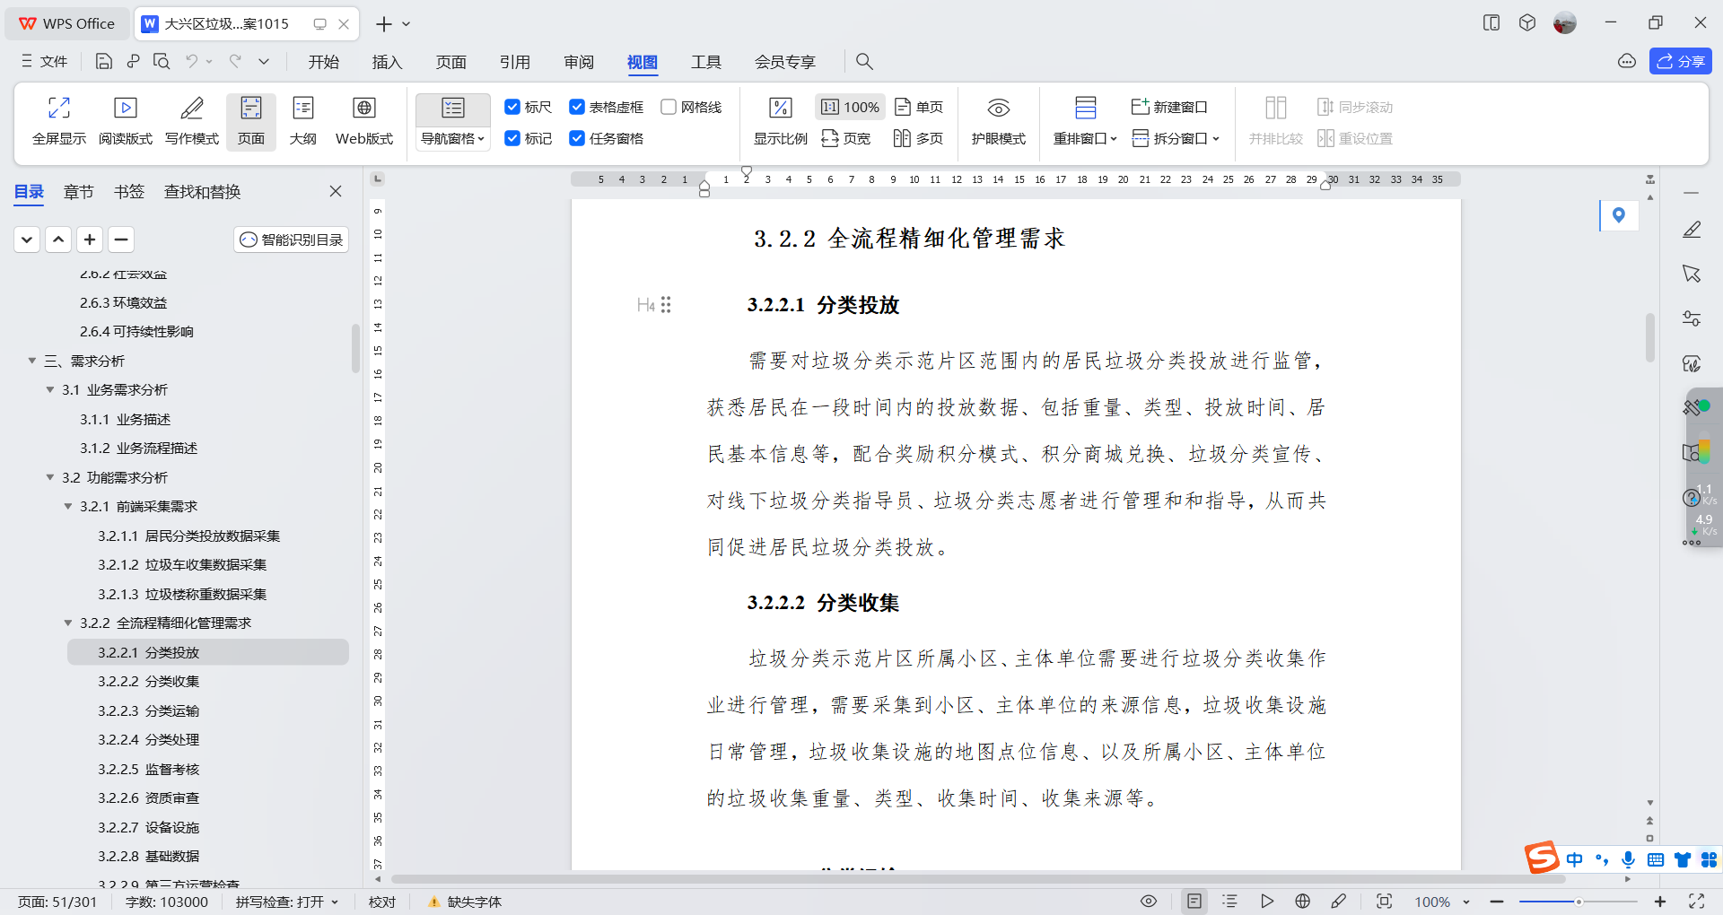Click the plus promote button in outline panel

pos(90,240)
